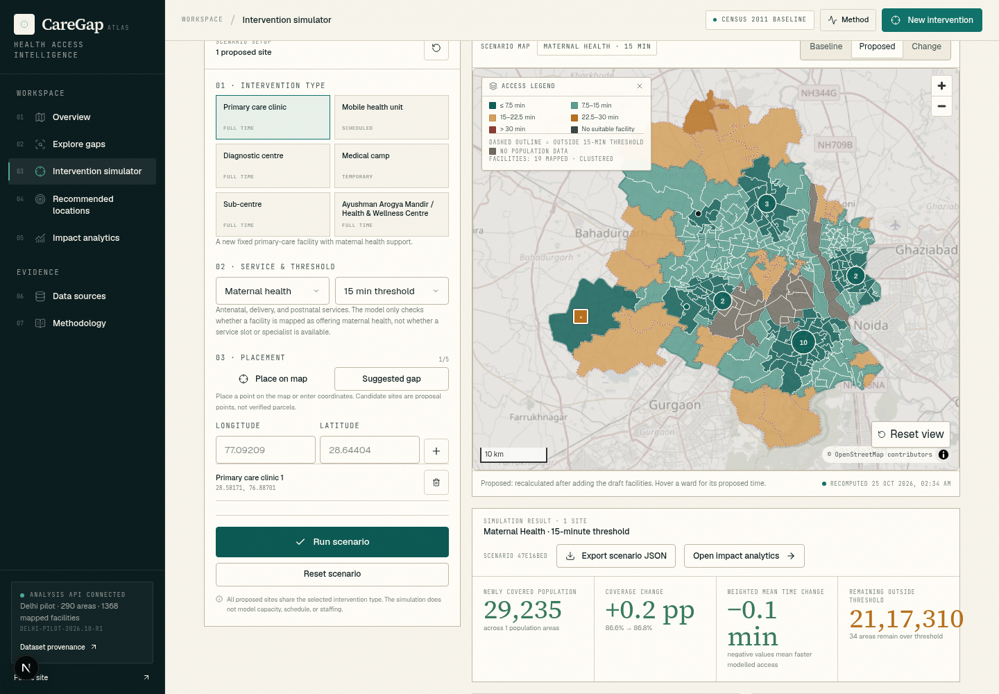
Task: Go to Recommended locations page
Action: click(82, 205)
